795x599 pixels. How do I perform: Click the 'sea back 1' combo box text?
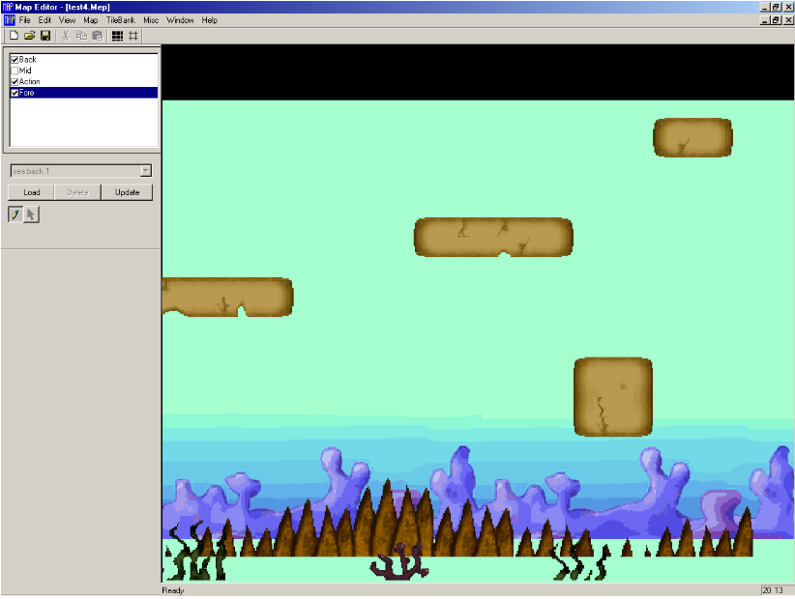point(32,171)
